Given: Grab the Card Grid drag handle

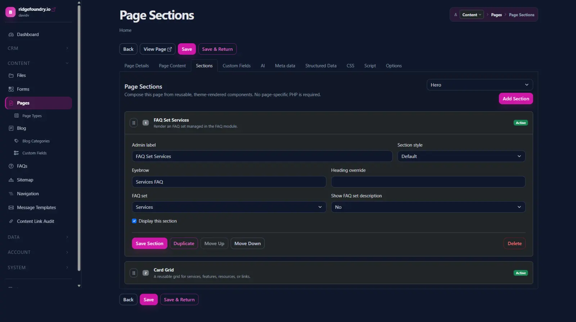Looking at the screenshot, I should (x=134, y=273).
